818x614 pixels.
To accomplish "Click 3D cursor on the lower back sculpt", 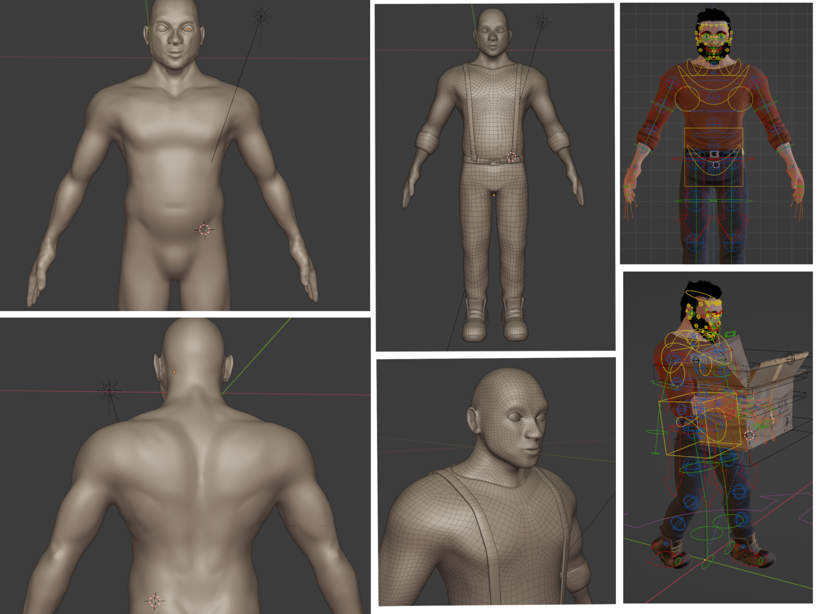I will click(155, 601).
